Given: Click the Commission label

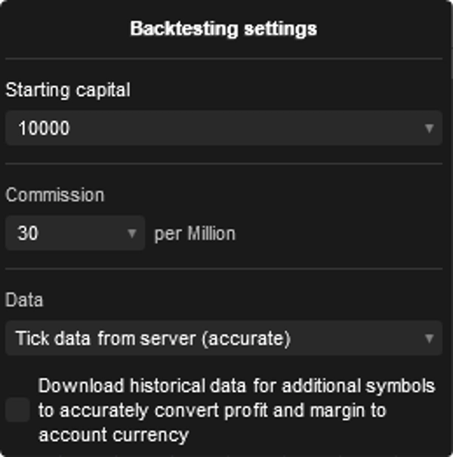Looking at the screenshot, I should click(x=55, y=195).
